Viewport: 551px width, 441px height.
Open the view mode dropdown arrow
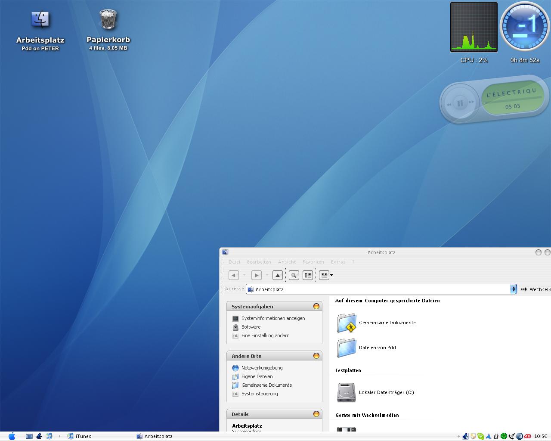(x=331, y=275)
